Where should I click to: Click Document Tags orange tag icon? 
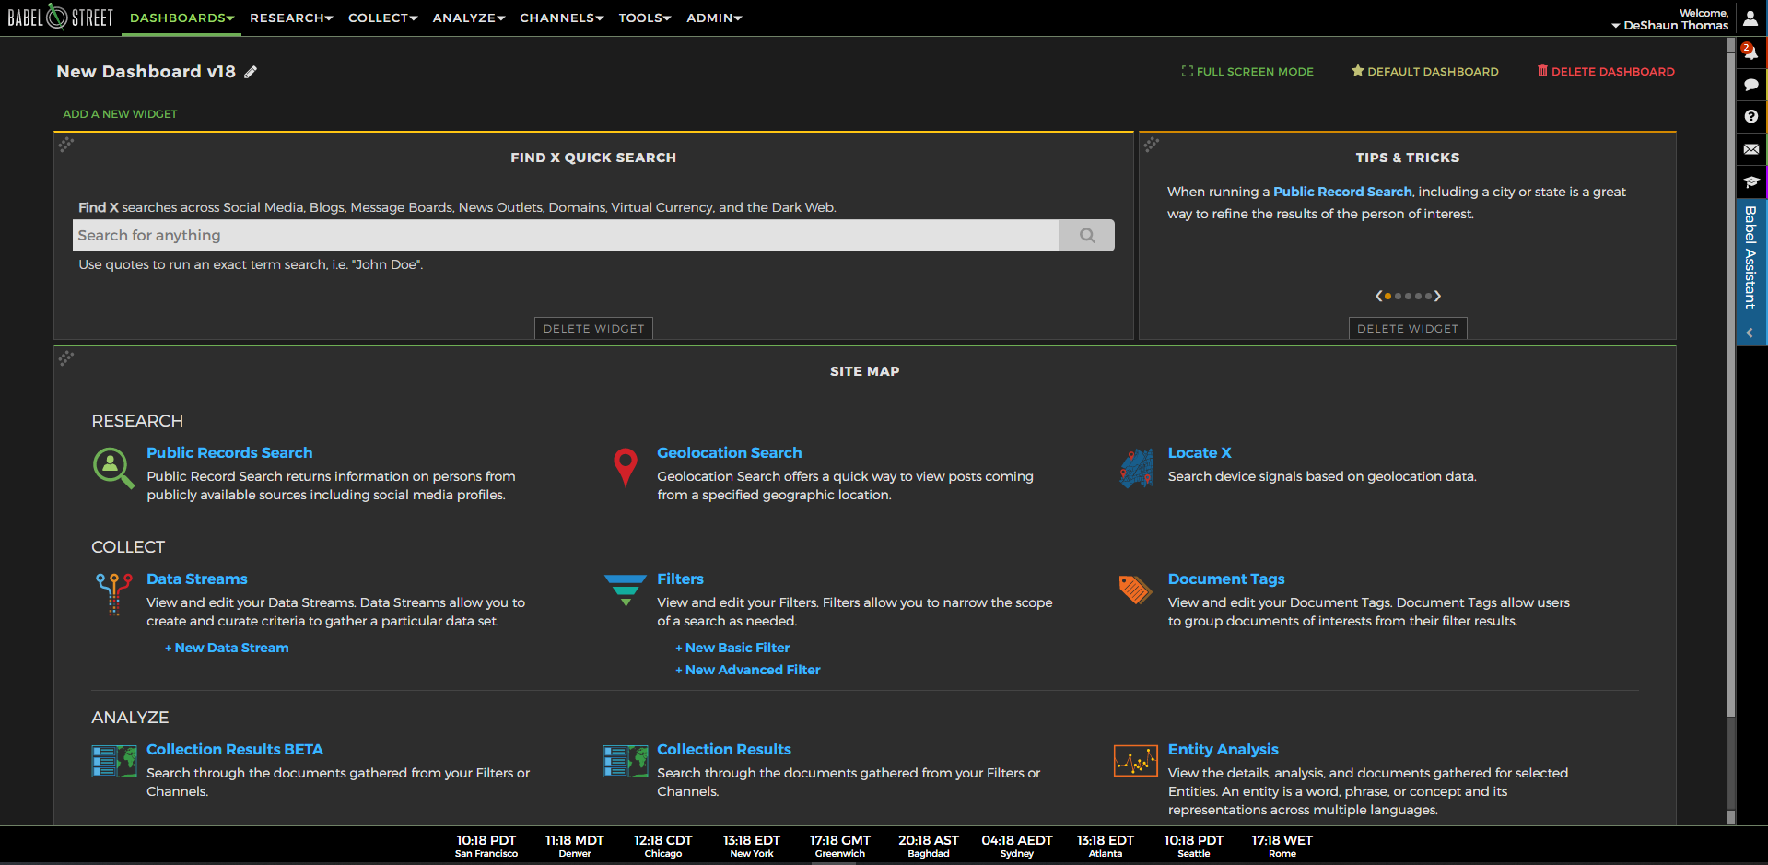click(1135, 590)
